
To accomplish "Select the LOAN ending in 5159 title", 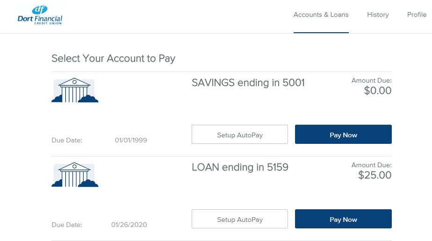I will (x=240, y=167).
